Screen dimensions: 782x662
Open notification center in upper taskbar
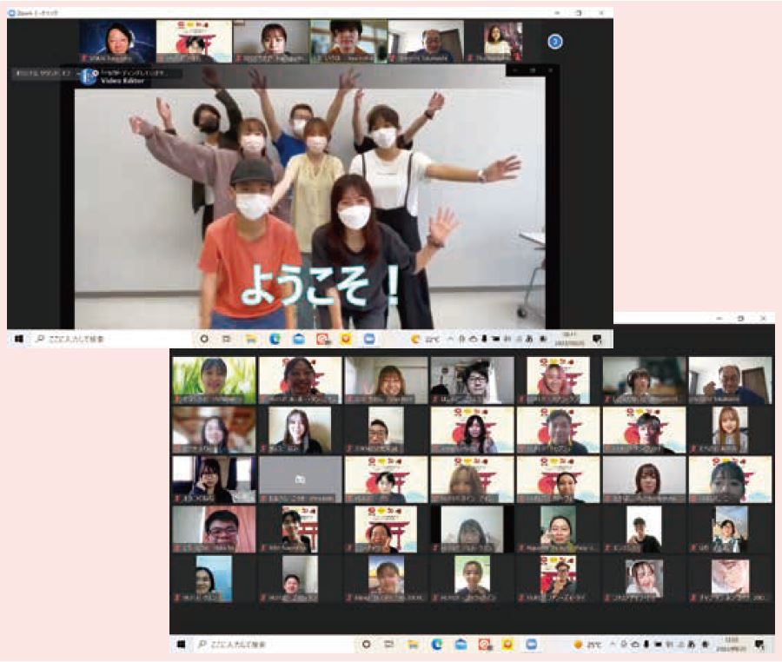click(x=597, y=339)
